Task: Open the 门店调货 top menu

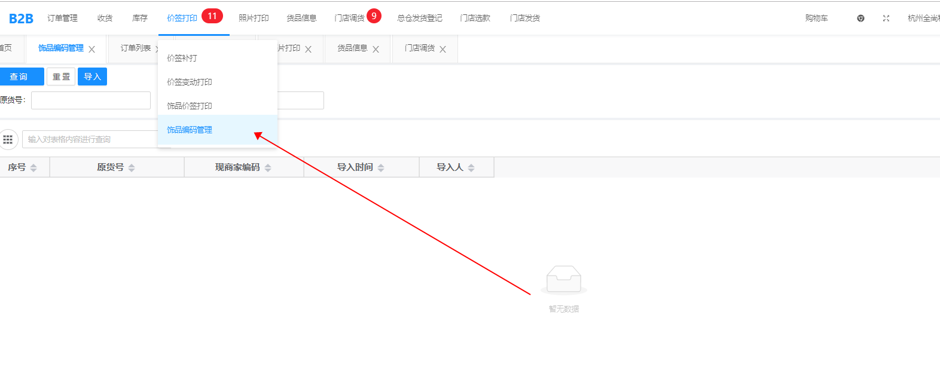Action: coord(349,19)
